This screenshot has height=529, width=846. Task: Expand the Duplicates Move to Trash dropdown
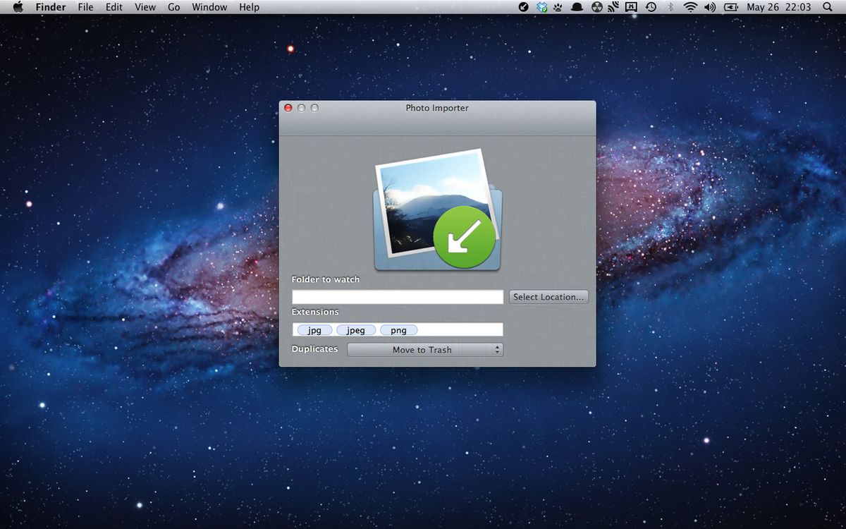point(425,350)
